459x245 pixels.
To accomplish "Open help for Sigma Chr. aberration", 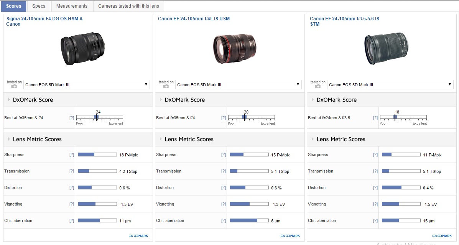I will 72,221.
